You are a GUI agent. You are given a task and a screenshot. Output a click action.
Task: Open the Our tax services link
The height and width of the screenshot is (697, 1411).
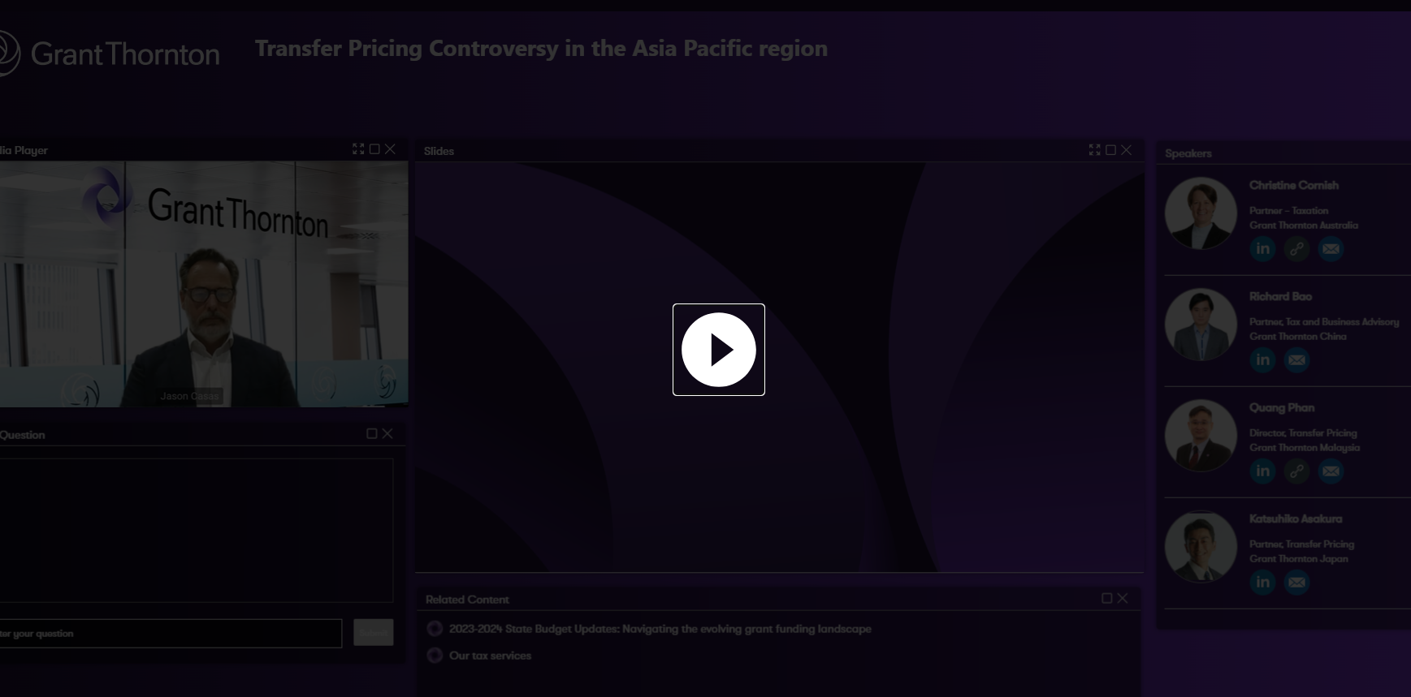[x=490, y=656]
